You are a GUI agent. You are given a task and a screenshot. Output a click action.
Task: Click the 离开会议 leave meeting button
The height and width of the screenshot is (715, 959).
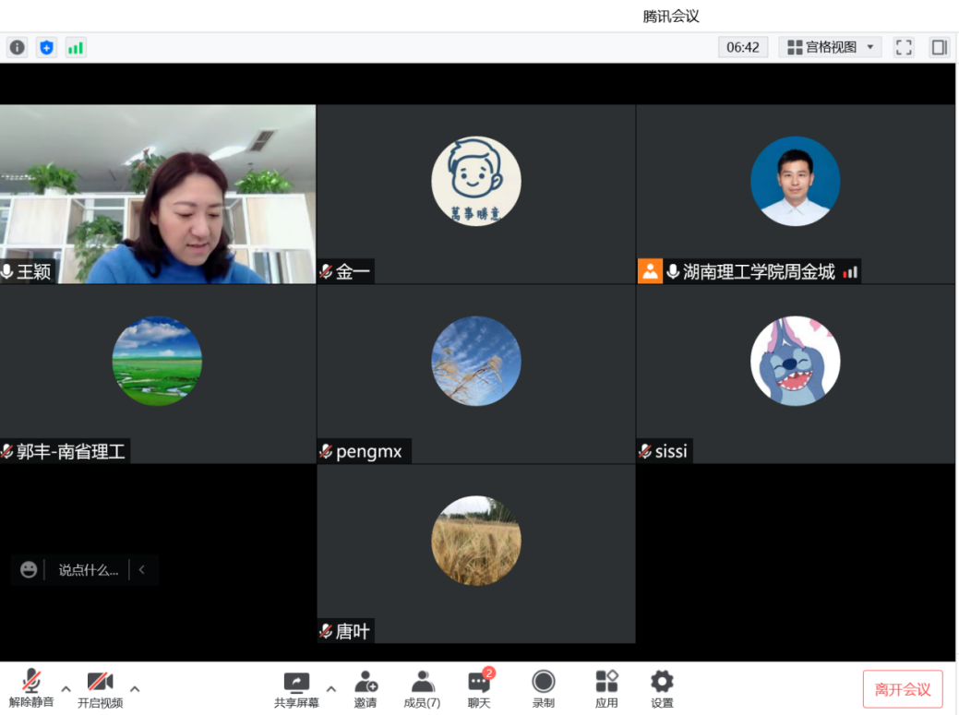pyautogui.click(x=902, y=689)
